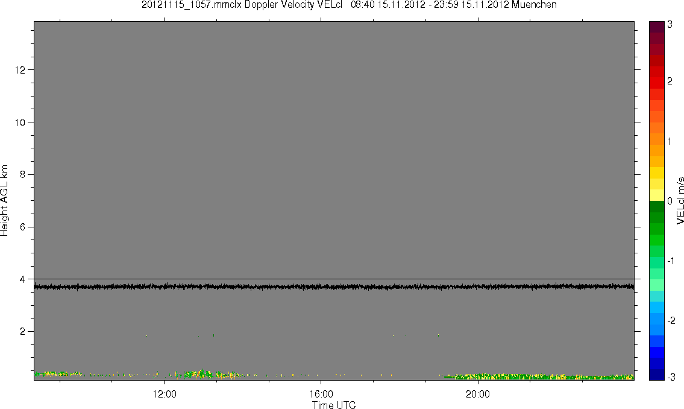Click the 12:00 time tick label
Screen dimensions: 684x409
click(165, 394)
